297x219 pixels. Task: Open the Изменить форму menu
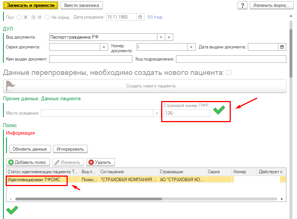tap(272, 5)
